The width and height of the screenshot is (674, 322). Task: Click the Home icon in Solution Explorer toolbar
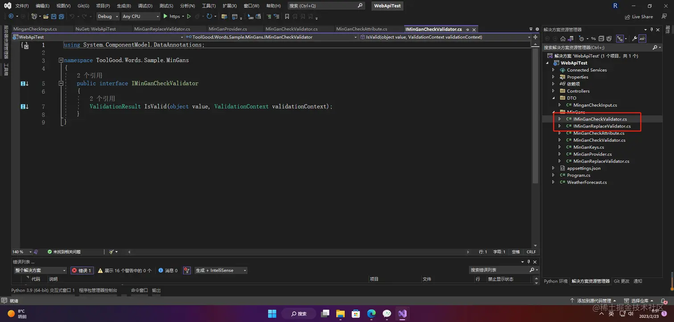(563, 39)
